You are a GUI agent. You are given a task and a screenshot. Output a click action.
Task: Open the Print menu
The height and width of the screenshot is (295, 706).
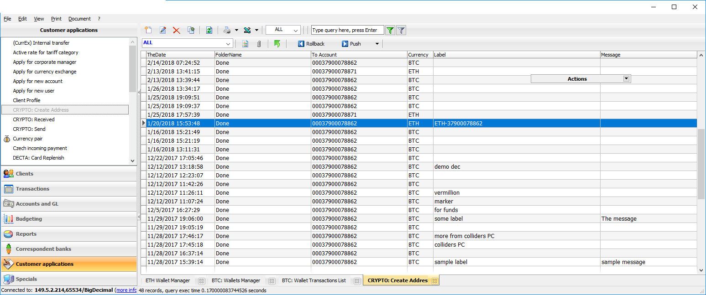[56, 19]
